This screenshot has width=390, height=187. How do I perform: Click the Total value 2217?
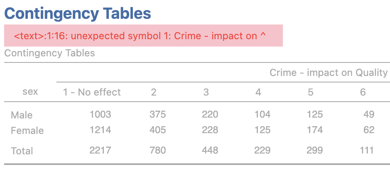100,151
